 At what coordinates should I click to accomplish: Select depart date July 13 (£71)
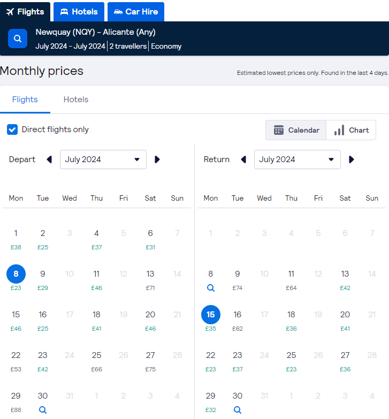[x=150, y=280]
